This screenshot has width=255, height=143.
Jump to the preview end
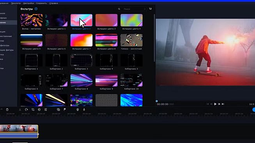click(223, 104)
